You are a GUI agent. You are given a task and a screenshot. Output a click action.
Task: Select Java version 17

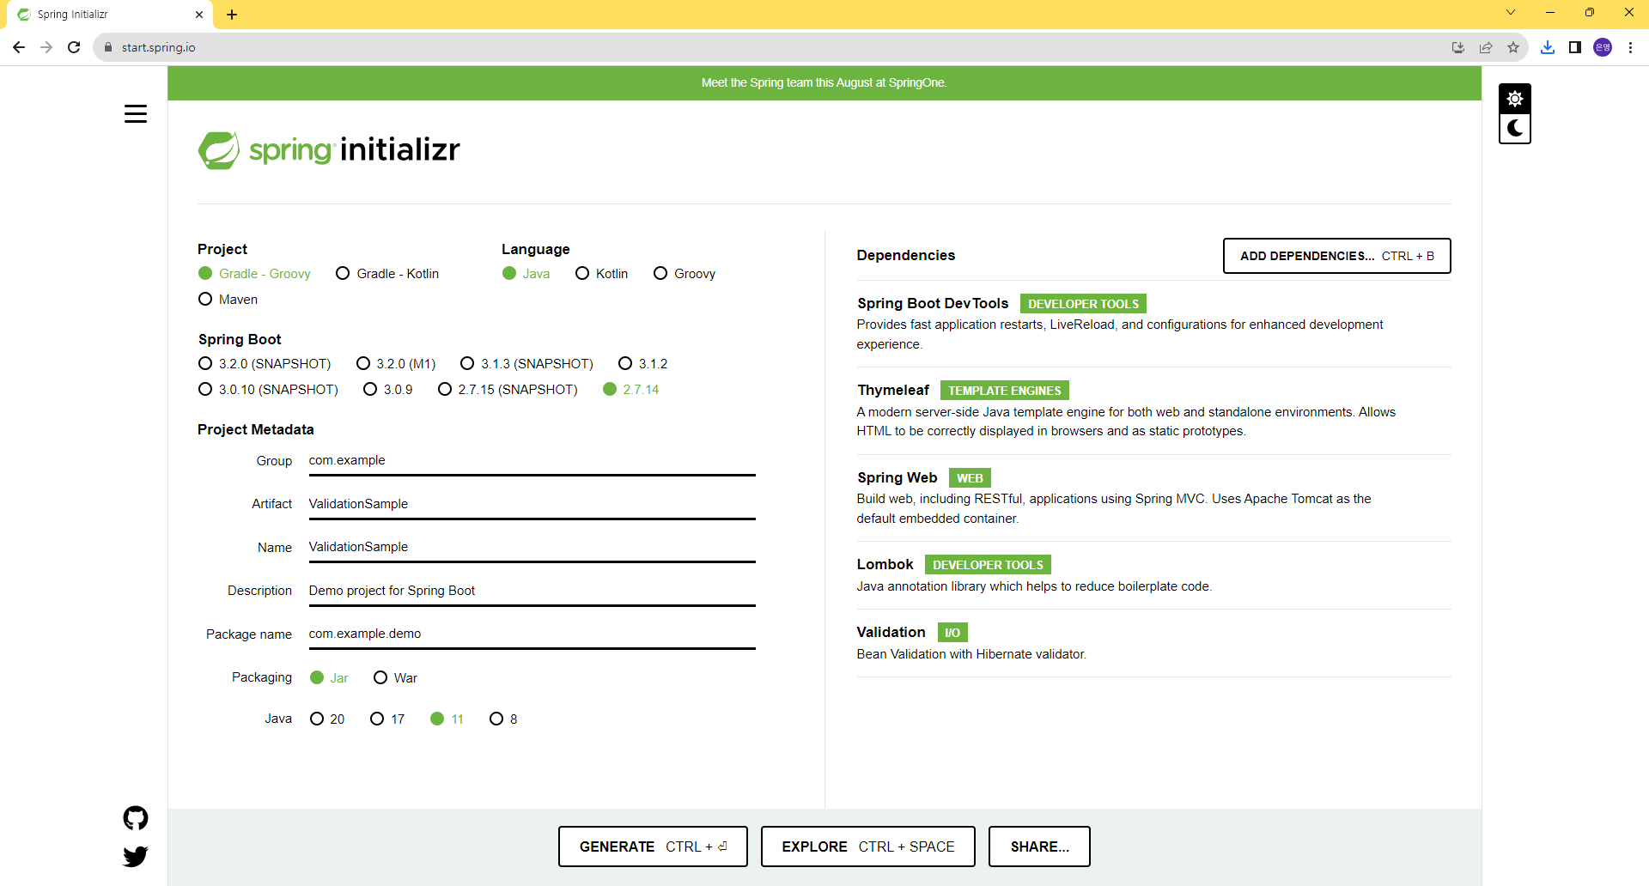pyautogui.click(x=387, y=719)
